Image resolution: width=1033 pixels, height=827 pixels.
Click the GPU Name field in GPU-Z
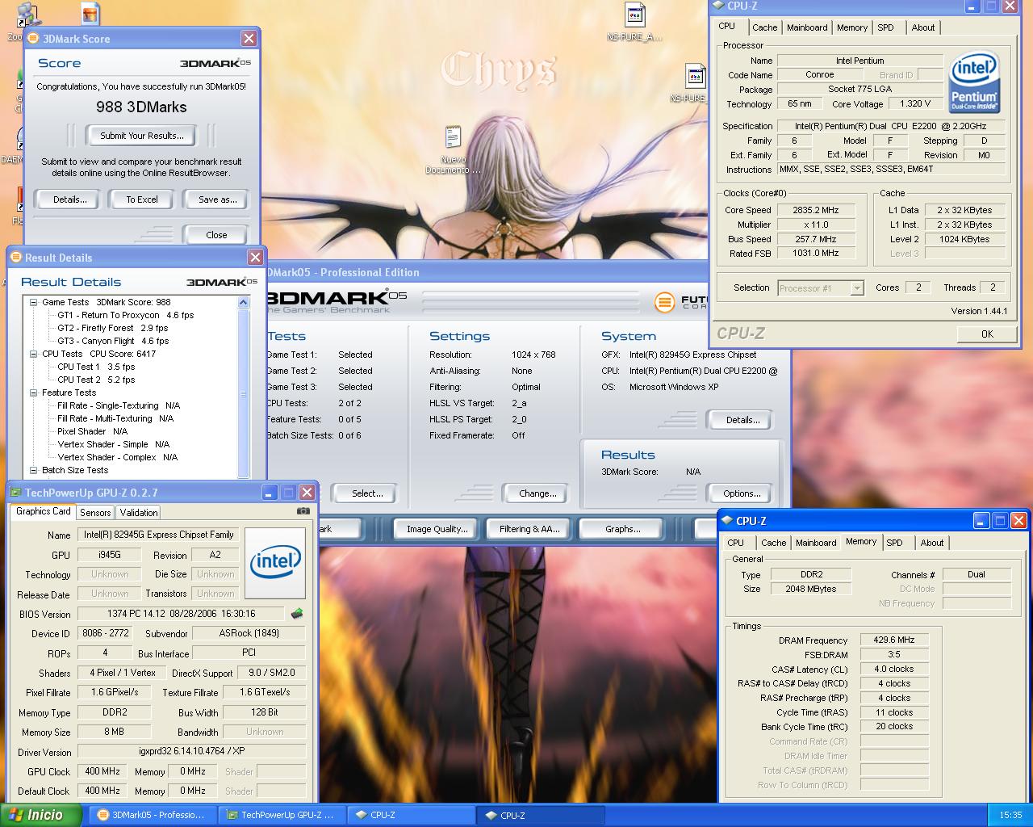pos(159,535)
